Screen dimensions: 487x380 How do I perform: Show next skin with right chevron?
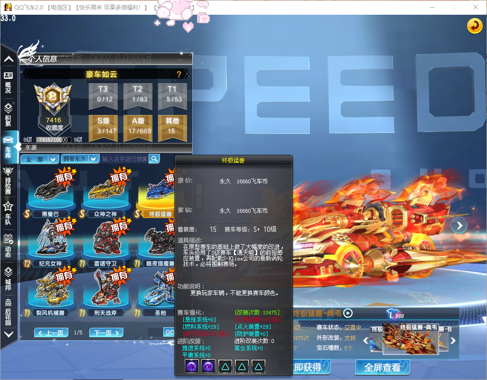click(x=453, y=341)
